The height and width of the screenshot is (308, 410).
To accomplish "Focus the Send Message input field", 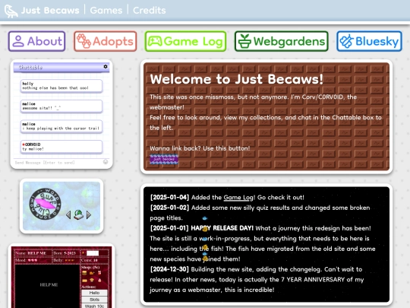I will [x=58, y=163].
